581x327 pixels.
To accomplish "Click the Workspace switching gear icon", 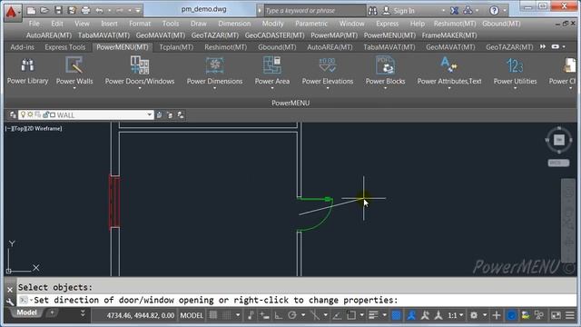I will pyautogui.click(x=474, y=315).
